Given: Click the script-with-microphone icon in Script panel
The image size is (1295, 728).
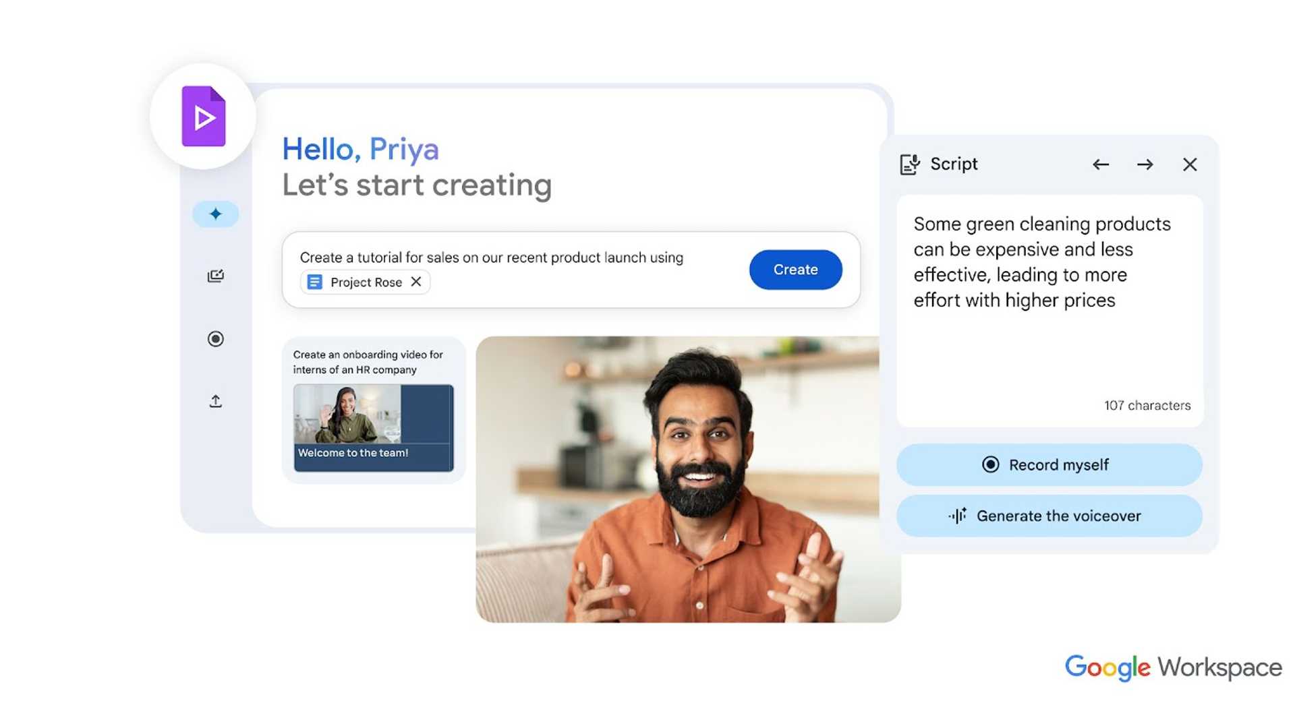Looking at the screenshot, I should pos(911,164).
